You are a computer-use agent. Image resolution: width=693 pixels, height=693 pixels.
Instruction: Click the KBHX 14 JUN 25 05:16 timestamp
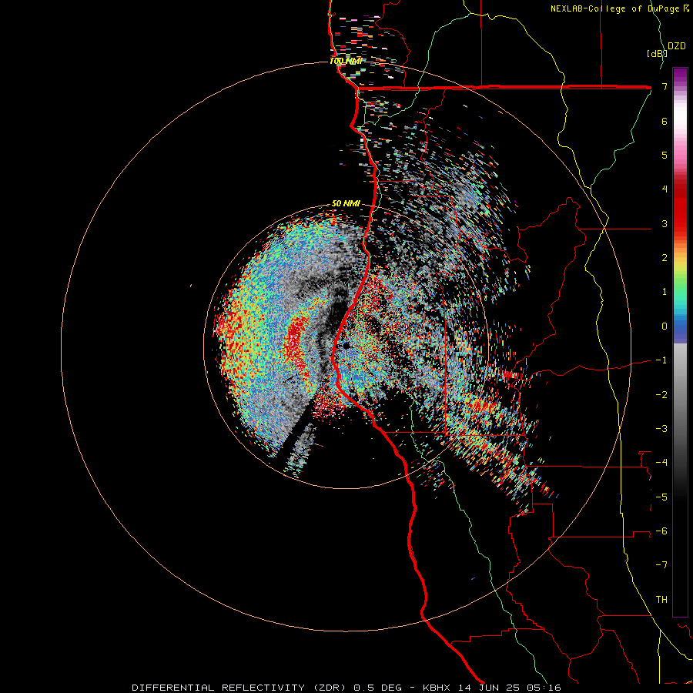492,688
